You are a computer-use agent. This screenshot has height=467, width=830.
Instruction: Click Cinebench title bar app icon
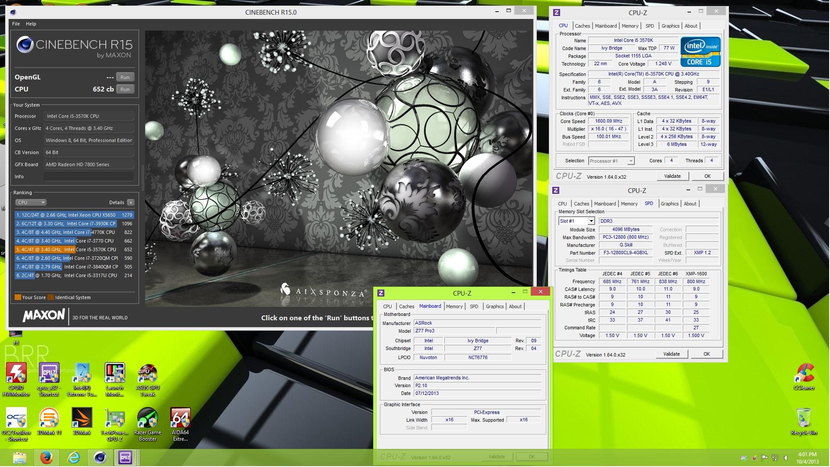point(13,12)
